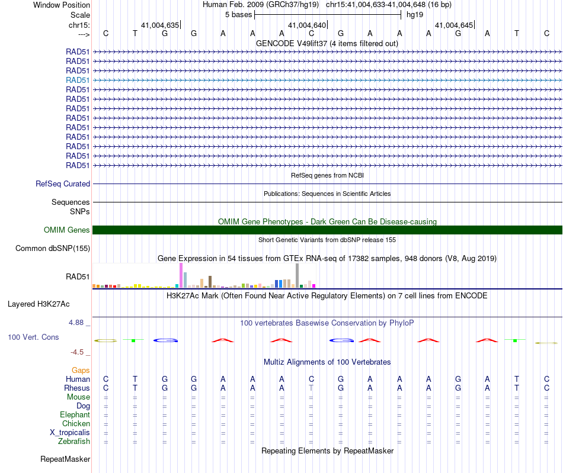Click the tallest pink GTEx expression bar
The width and height of the screenshot is (563, 473).
pyautogui.click(x=181, y=275)
